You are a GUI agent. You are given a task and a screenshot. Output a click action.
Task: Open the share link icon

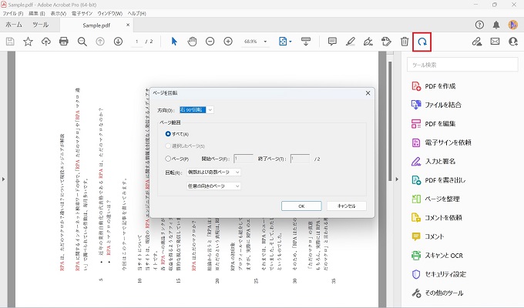[477, 42]
